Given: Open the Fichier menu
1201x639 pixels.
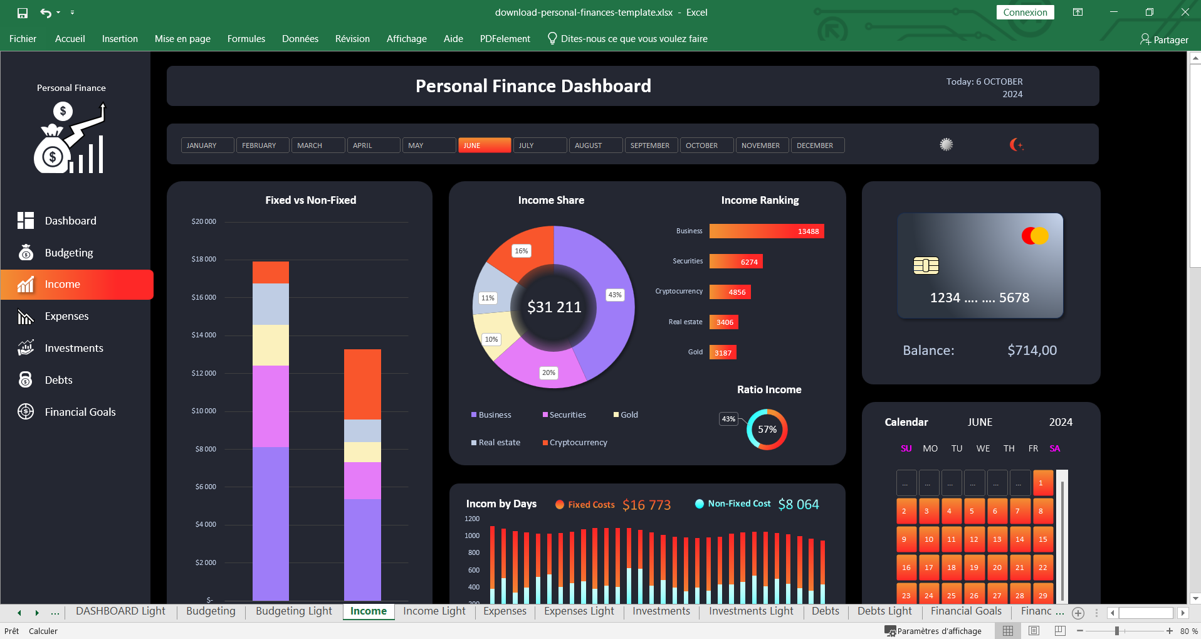Looking at the screenshot, I should click(23, 39).
